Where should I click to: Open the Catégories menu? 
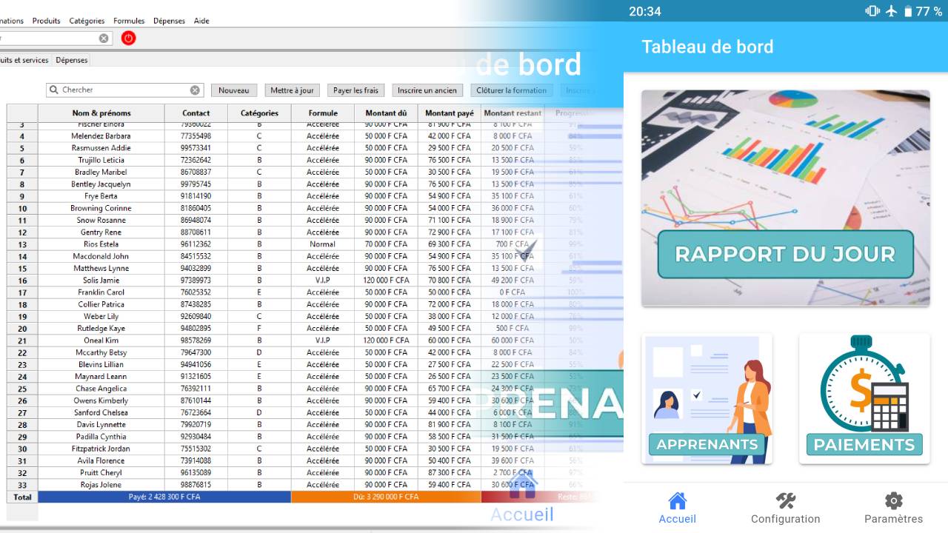click(87, 21)
